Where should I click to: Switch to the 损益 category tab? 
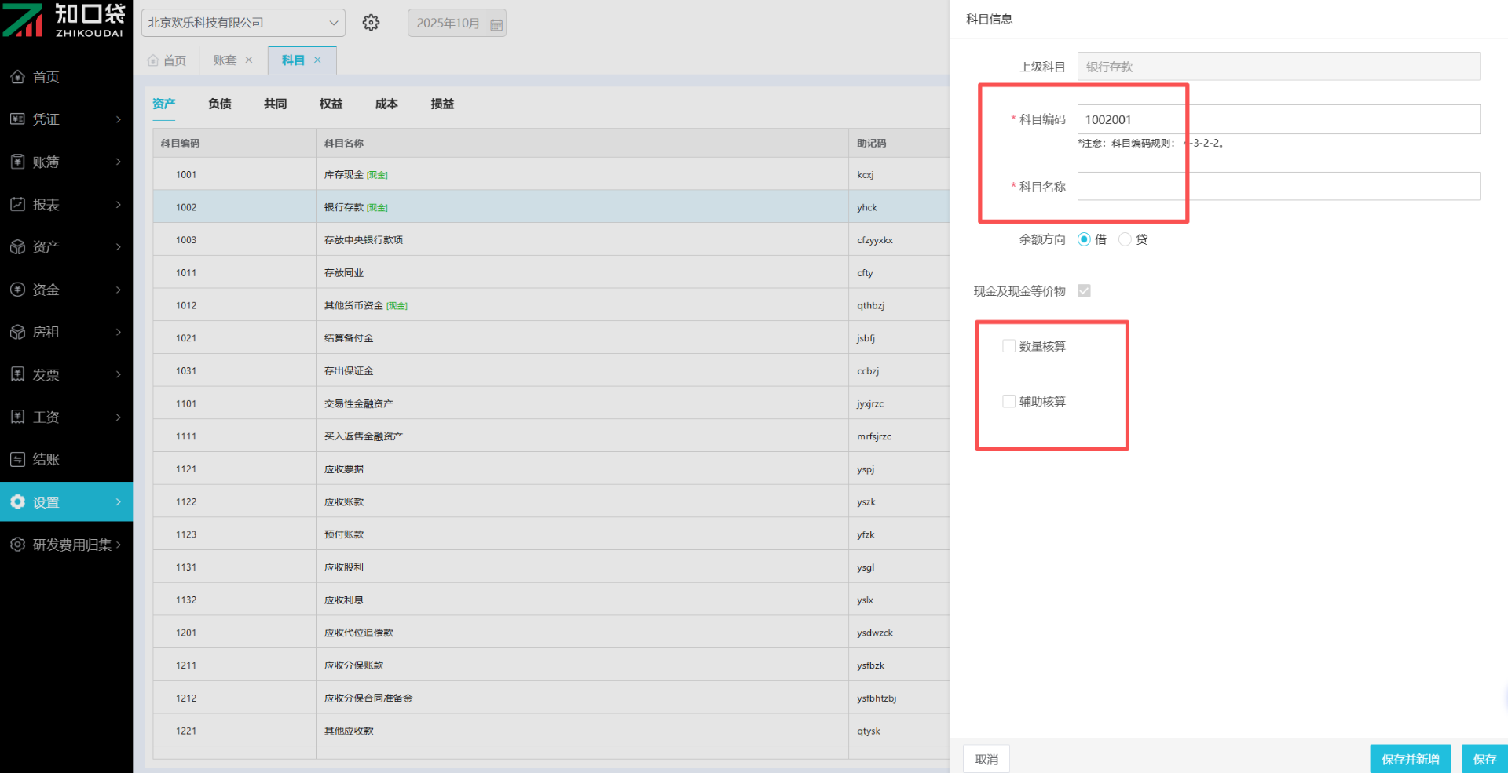[442, 104]
